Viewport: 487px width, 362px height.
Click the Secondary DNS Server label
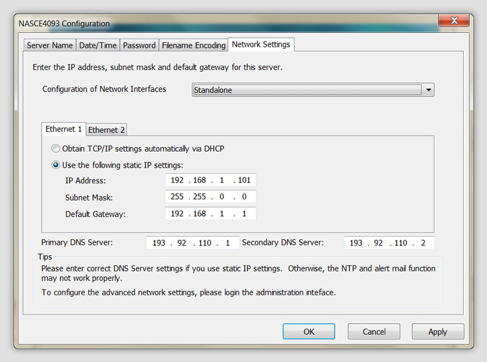pos(282,242)
